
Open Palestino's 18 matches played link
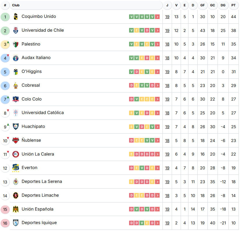167,44
